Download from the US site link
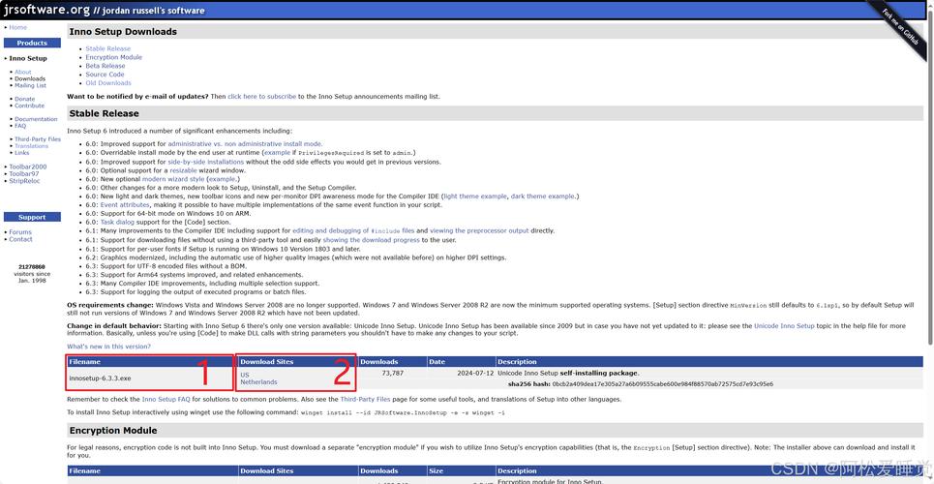 coord(245,375)
